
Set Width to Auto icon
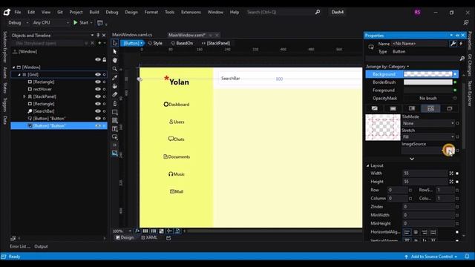[x=451, y=173]
